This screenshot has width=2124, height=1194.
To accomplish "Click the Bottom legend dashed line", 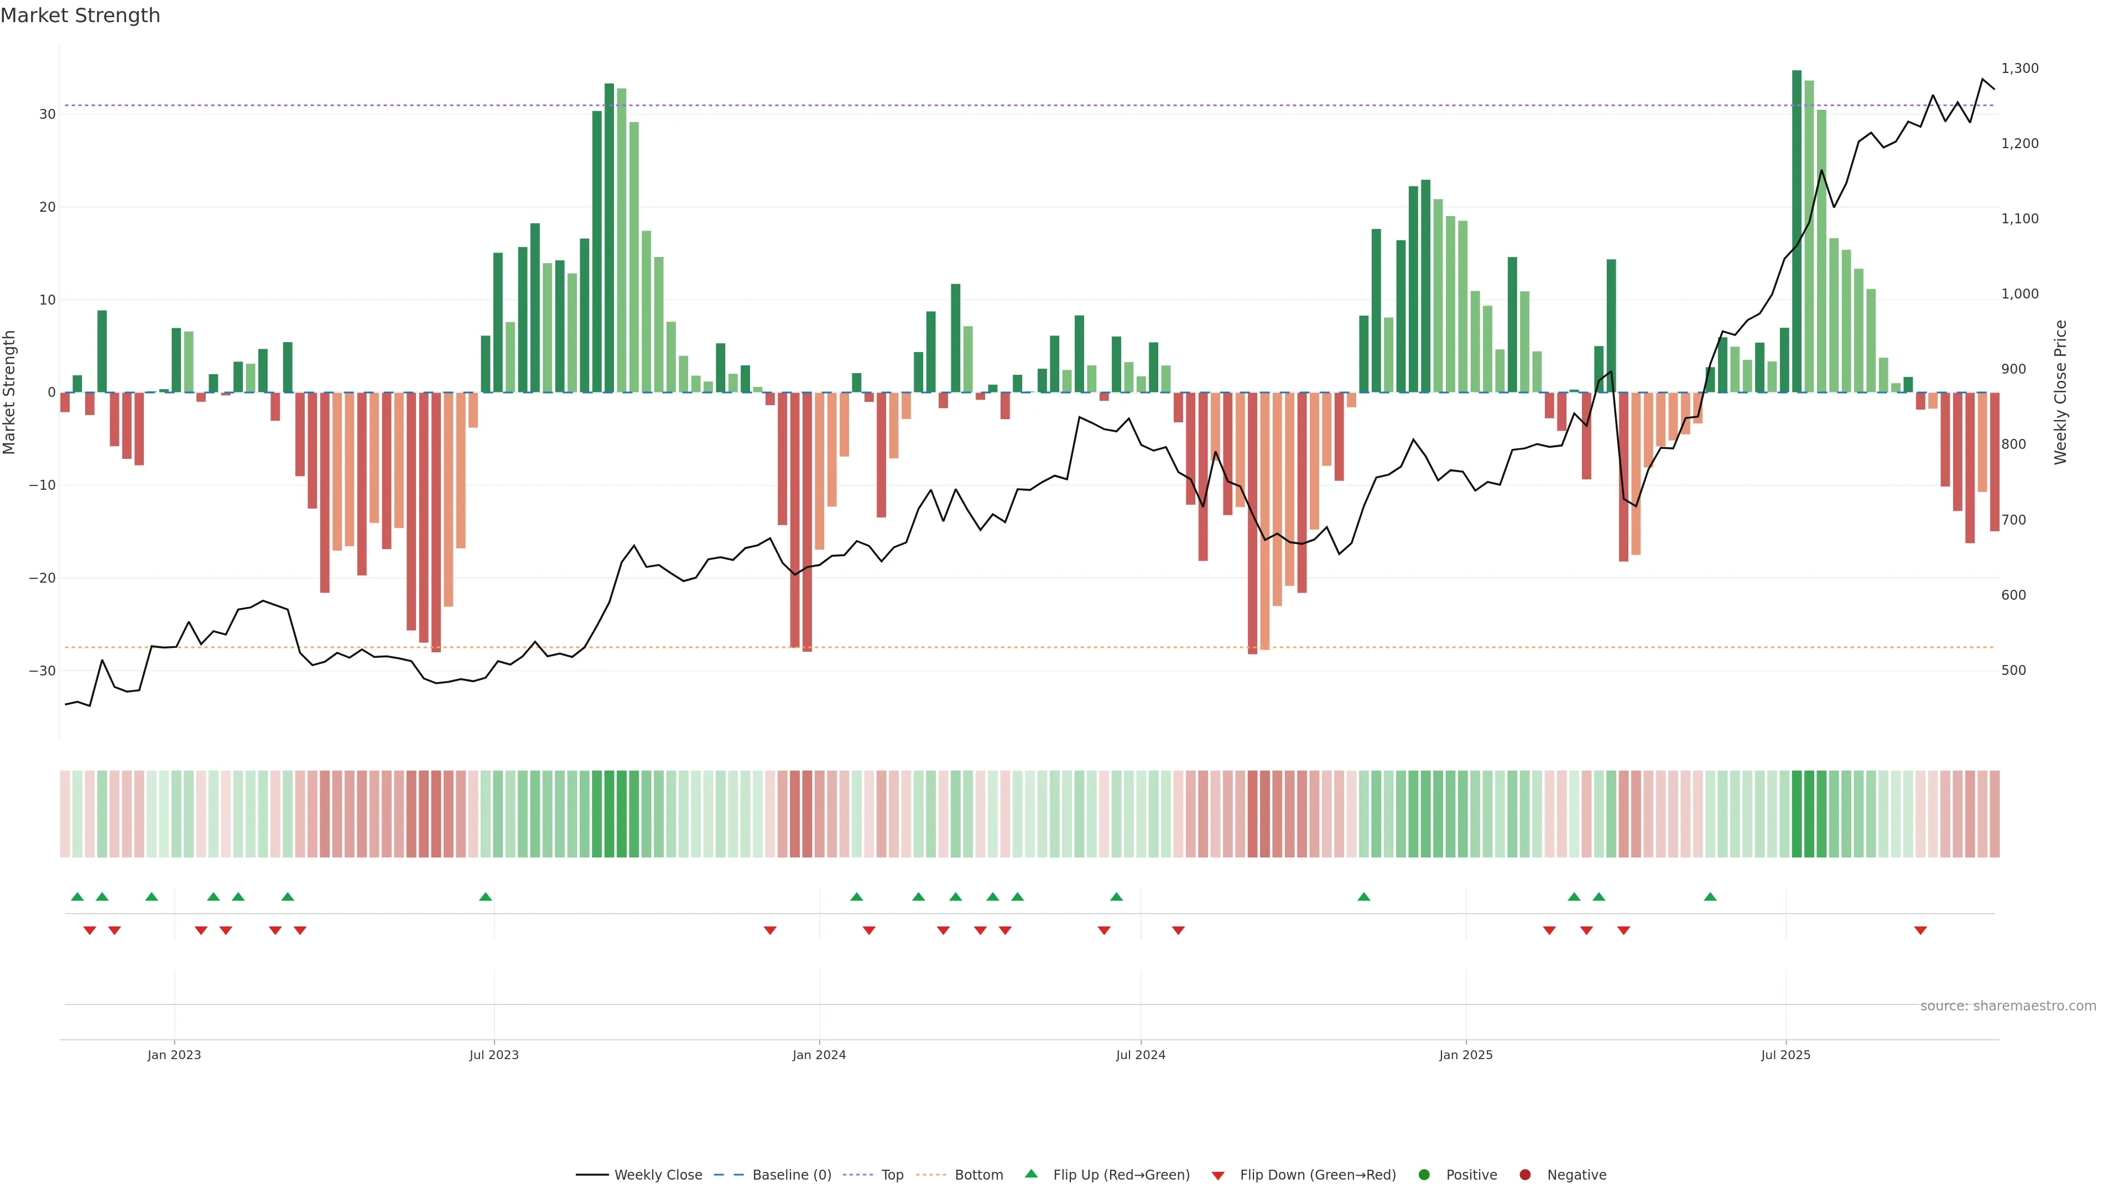I will pos(931,1175).
